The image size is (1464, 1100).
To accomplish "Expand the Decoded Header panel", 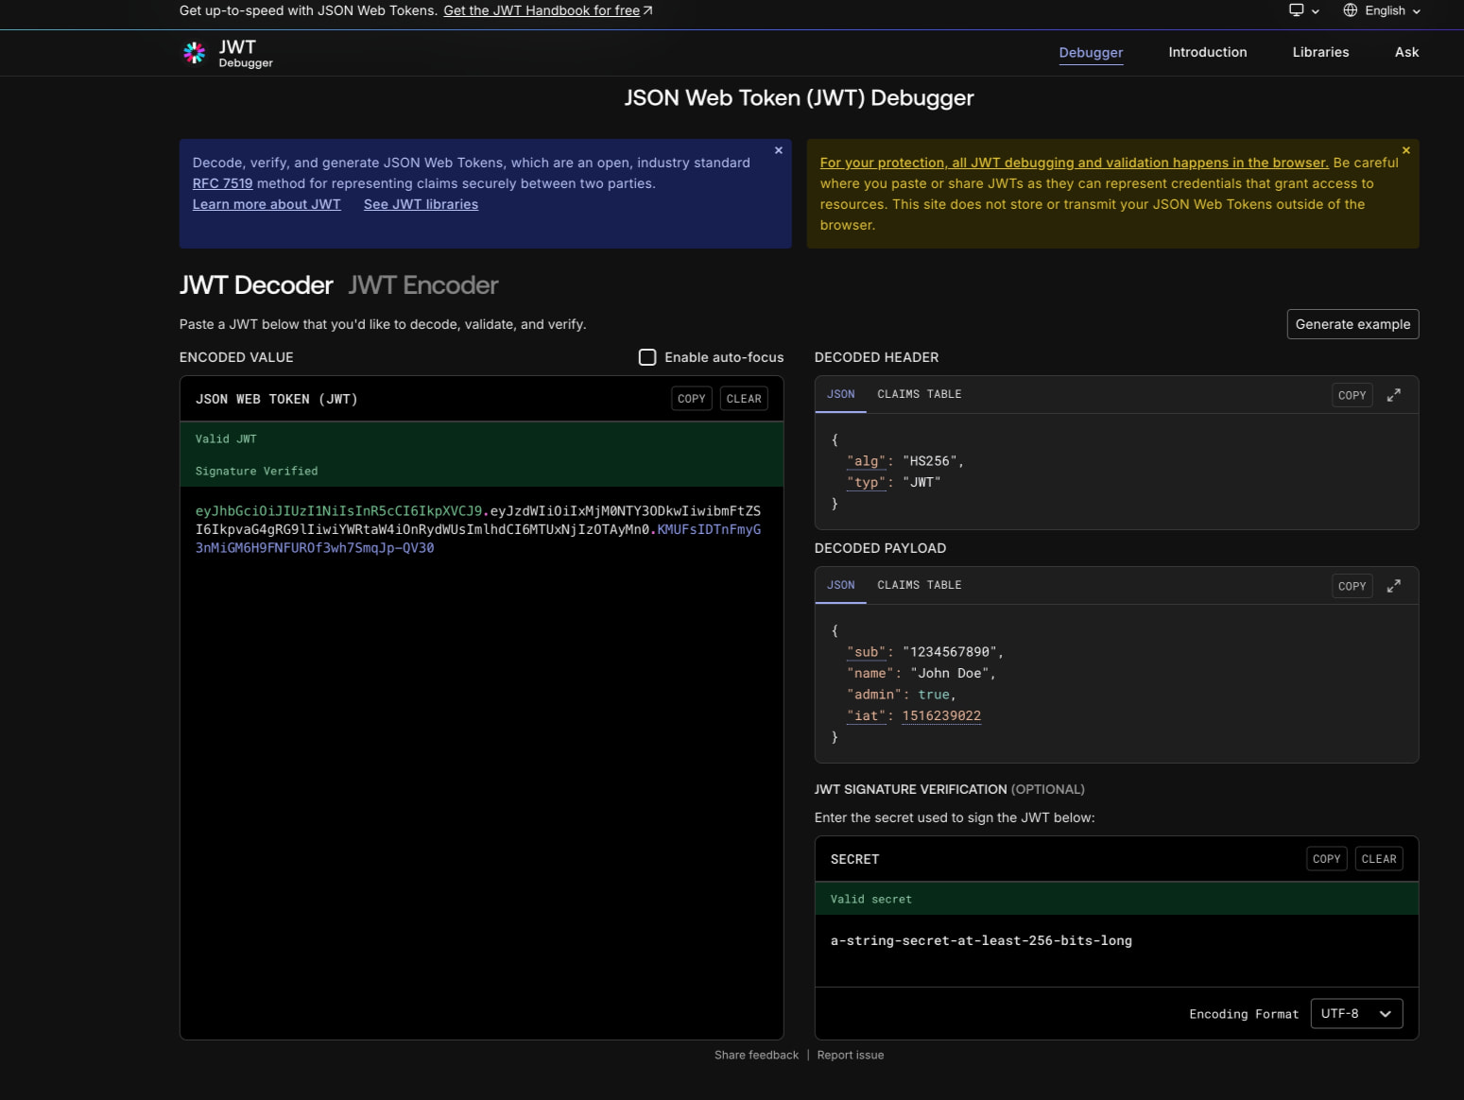I will click(x=1393, y=395).
